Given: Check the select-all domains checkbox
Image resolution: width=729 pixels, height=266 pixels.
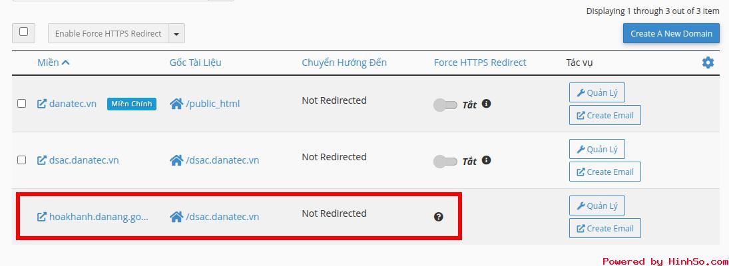Looking at the screenshot, I should (24, 32).
